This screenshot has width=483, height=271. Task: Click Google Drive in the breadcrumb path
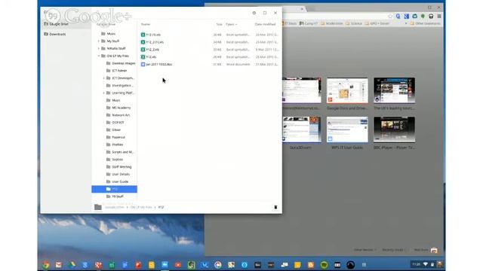point(114,208)
